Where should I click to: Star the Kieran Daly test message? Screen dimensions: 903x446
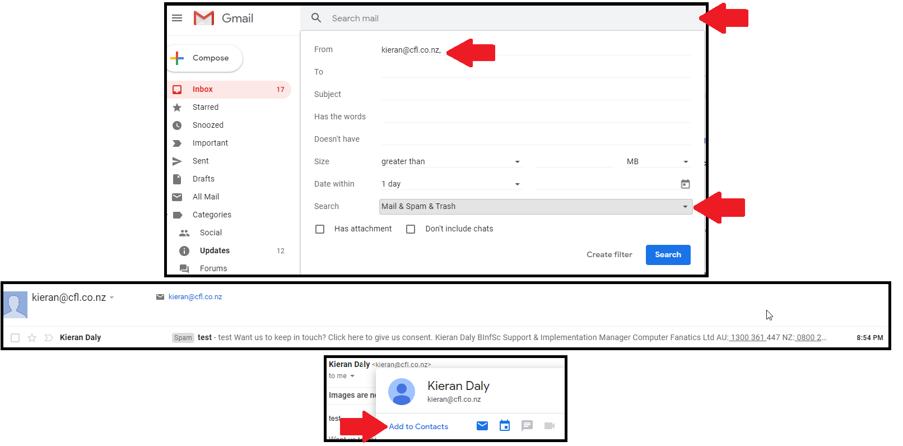32,337
